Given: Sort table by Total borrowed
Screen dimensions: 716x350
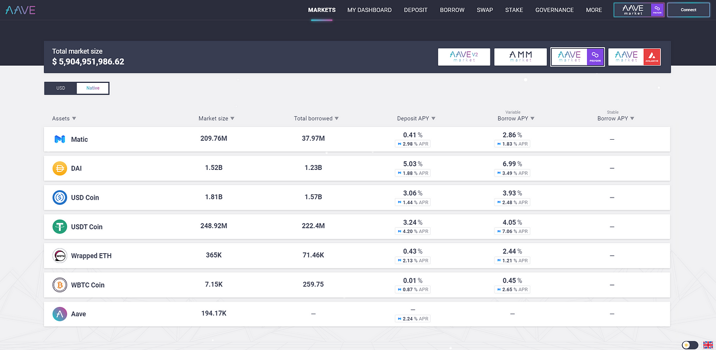Looking at the screenshot, I should tap(316, 119).
